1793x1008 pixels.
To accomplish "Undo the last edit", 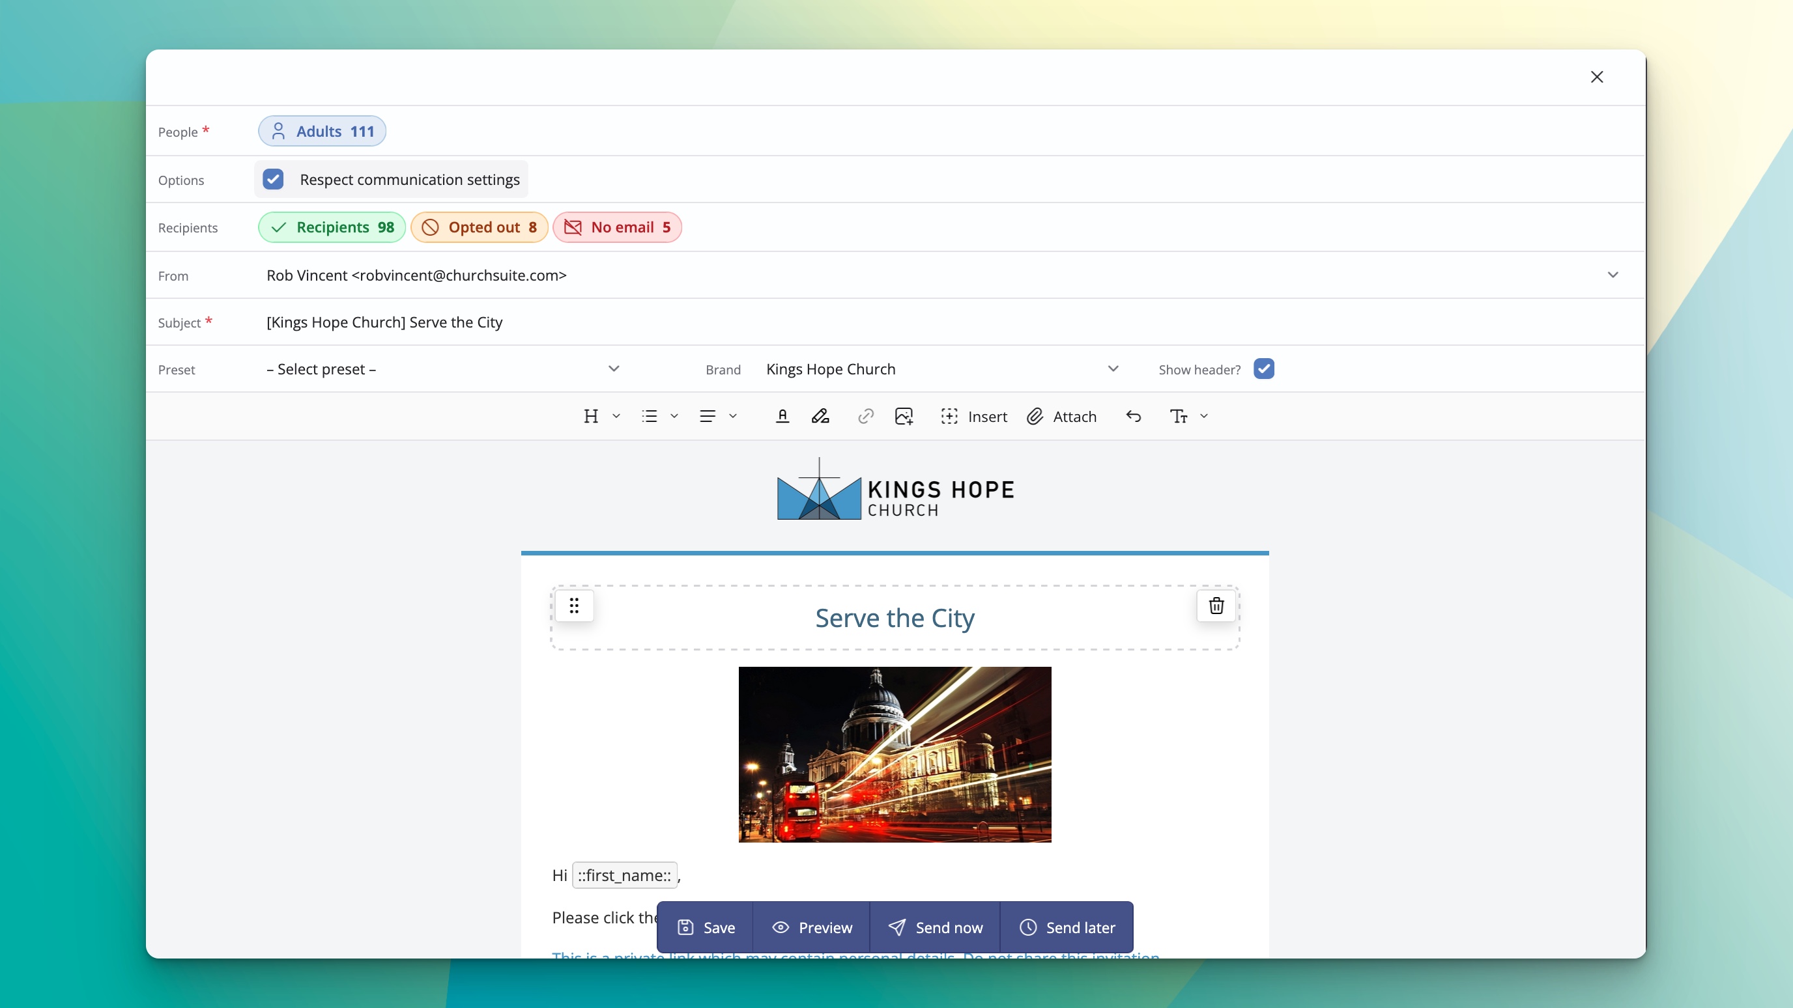I will click(x=1133, y=416).
